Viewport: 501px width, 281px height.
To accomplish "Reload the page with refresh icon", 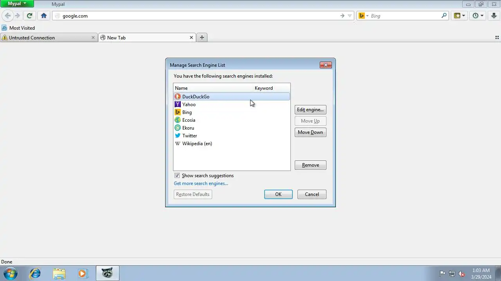I will [29, 16].
